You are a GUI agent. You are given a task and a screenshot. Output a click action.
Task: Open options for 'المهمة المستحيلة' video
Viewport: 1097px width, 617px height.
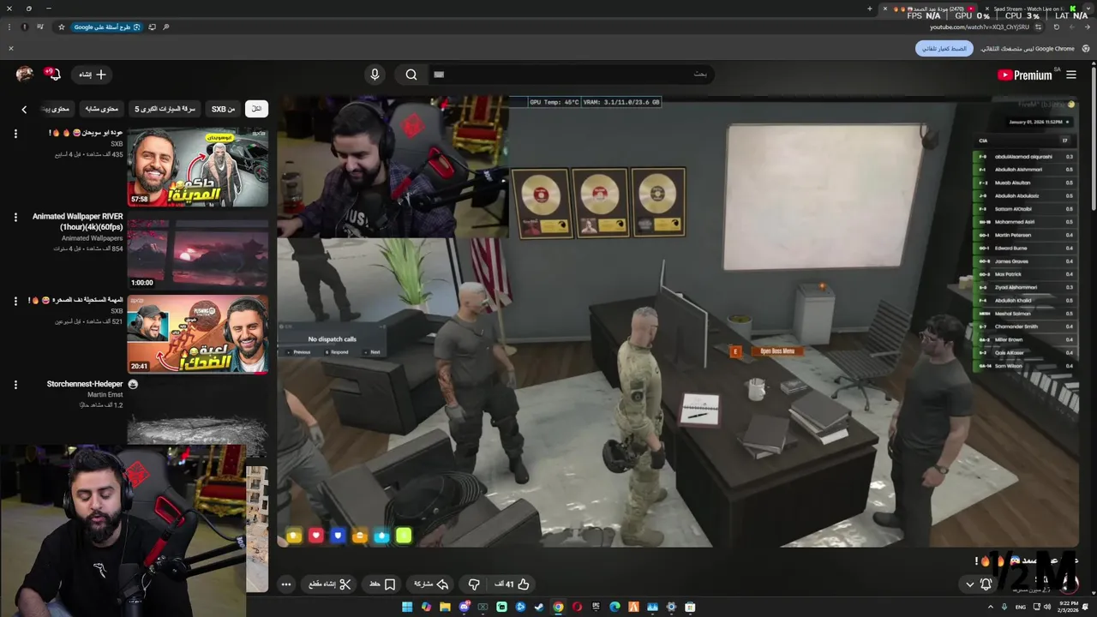click(15, 301)
